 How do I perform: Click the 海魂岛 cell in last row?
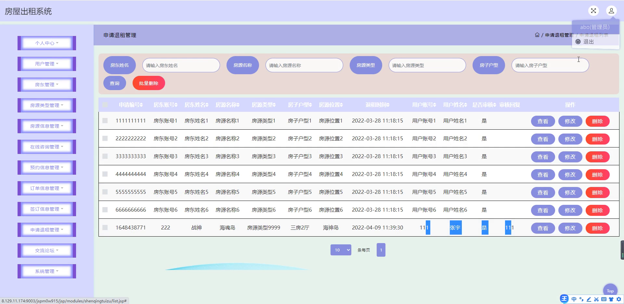(x=227, y=228)
